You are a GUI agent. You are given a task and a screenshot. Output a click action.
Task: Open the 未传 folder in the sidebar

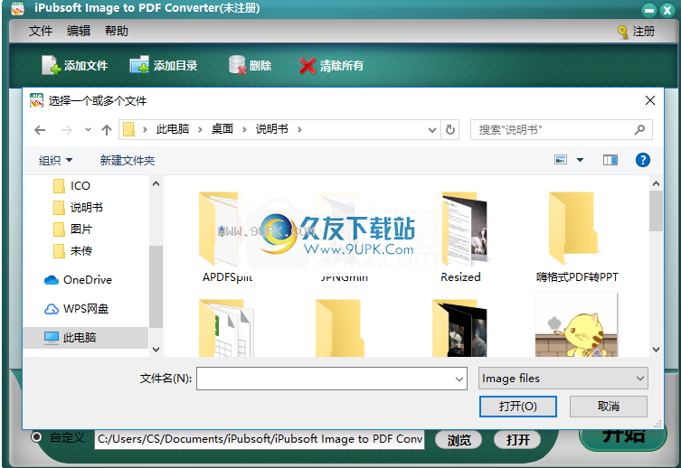(72, 250)
